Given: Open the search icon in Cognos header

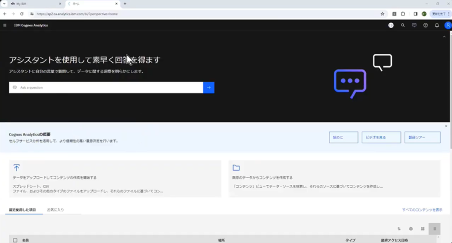Looking at the screenshot, I should click(403, 25).
